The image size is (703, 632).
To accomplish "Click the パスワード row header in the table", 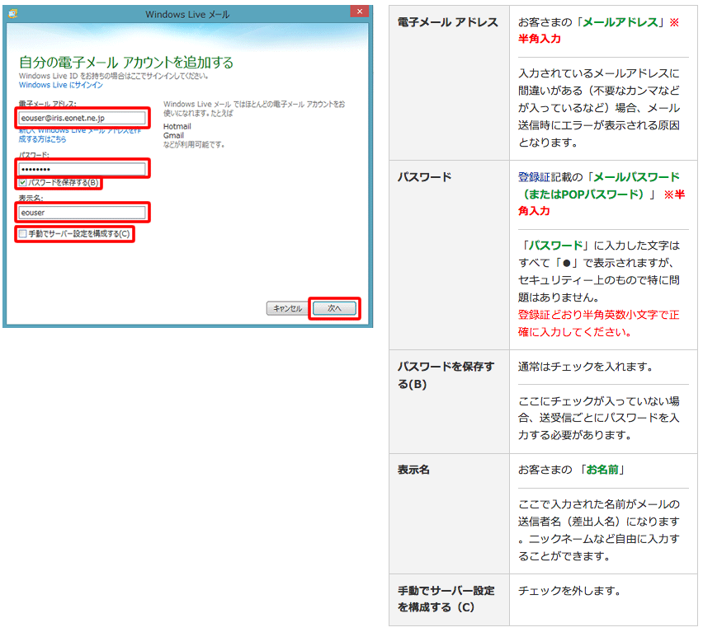I will [424, 177].
